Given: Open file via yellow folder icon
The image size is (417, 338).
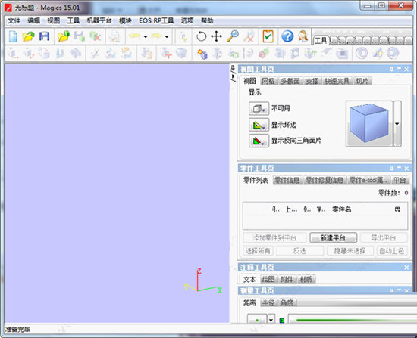Looking at the screenshot, I should [x=29, y=36].
